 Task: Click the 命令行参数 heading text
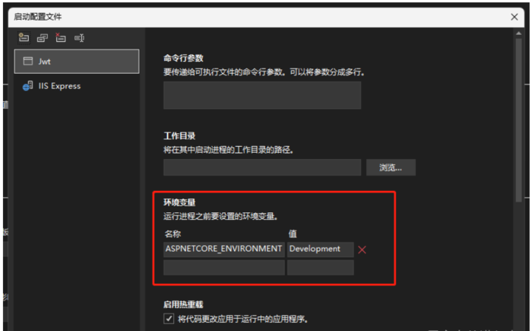[x=183, y=58]
